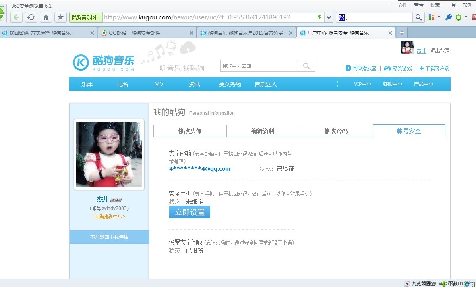Switch to the 酷狗音乐盒2013 tab

click(247, 33)
